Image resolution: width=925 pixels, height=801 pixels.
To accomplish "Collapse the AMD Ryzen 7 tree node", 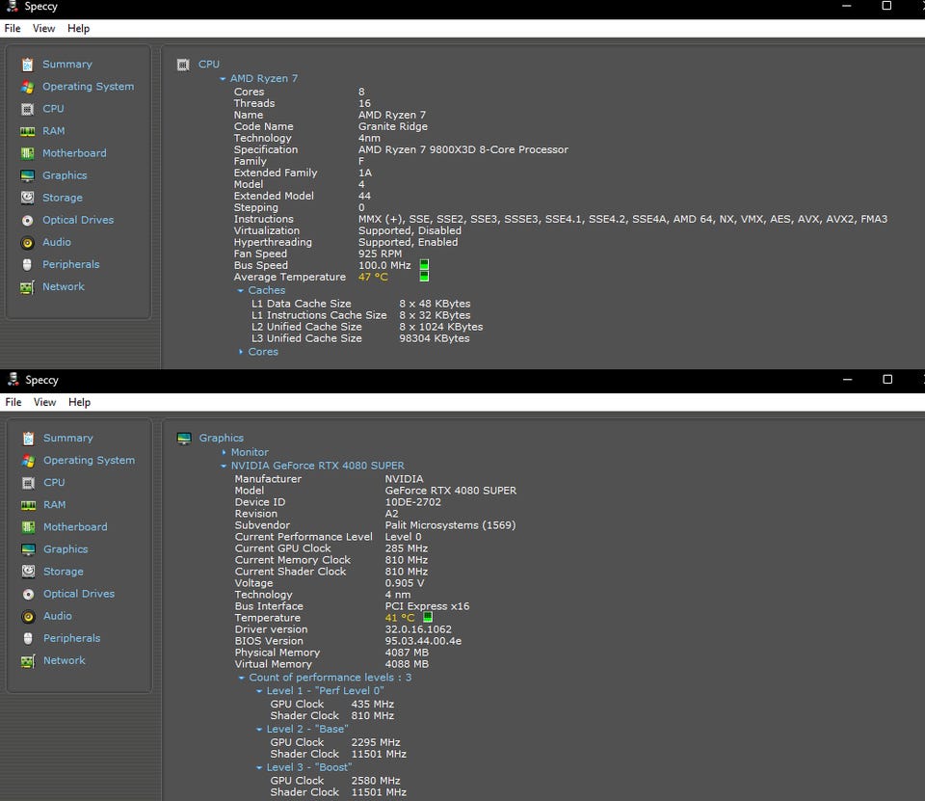I will [223, 78].
